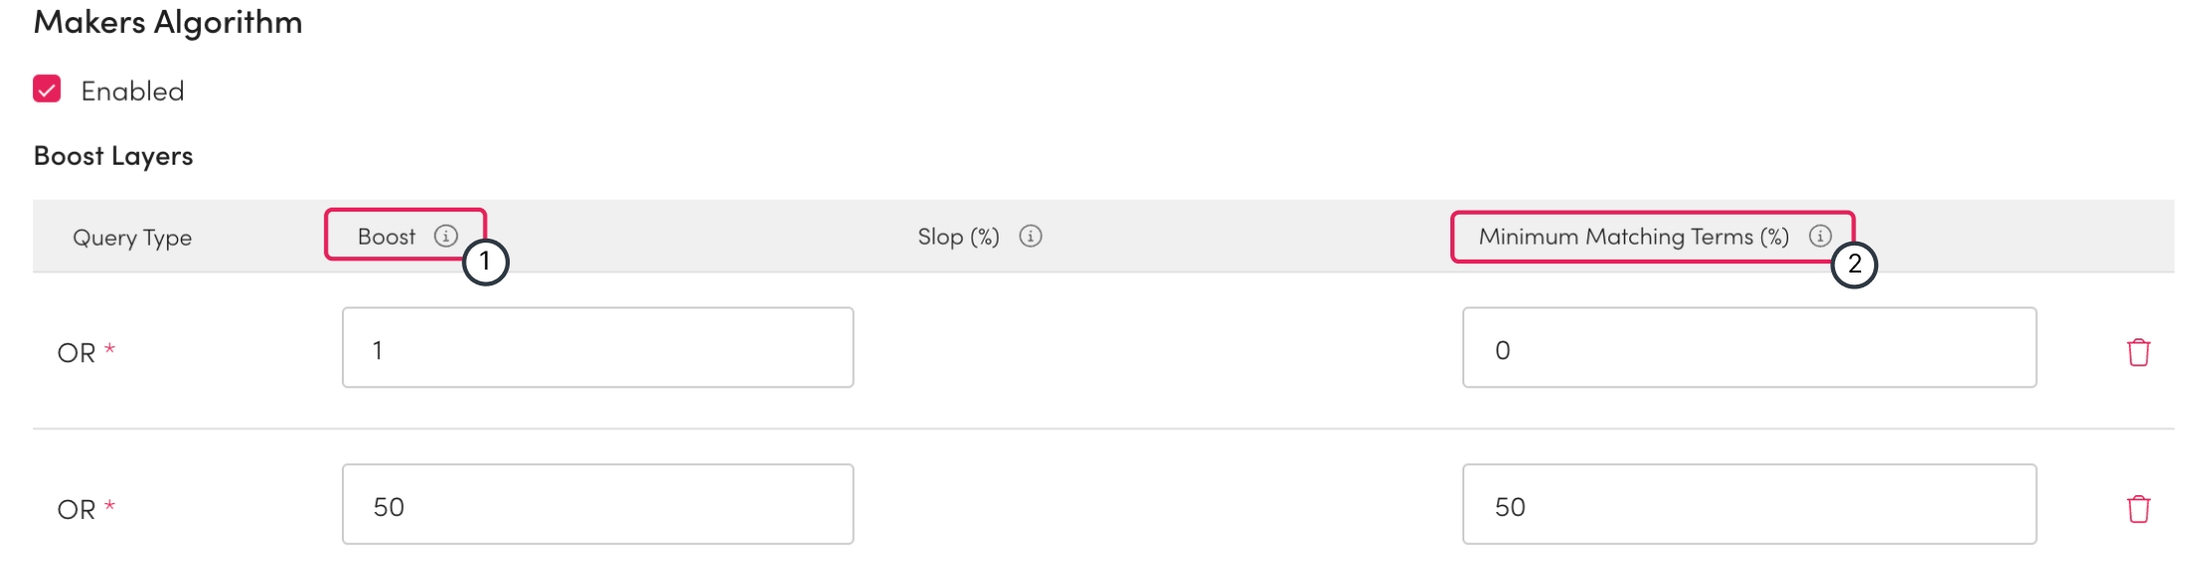
Task: Focus the Boost field in the second OR row
Action: click(x=598, y=504)
